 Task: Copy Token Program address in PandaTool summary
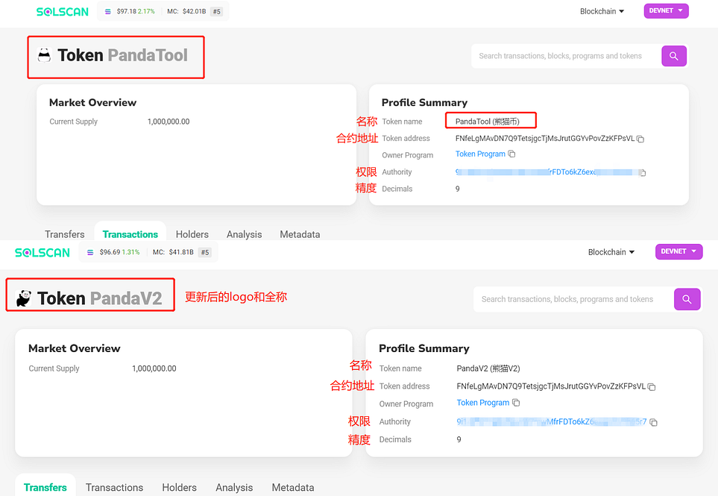point(512,154)
